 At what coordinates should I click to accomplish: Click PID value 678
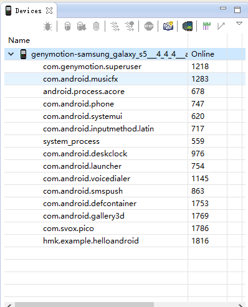(198, 92)
